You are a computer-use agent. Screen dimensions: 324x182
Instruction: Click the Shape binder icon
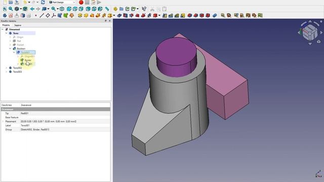coord(60,16)
